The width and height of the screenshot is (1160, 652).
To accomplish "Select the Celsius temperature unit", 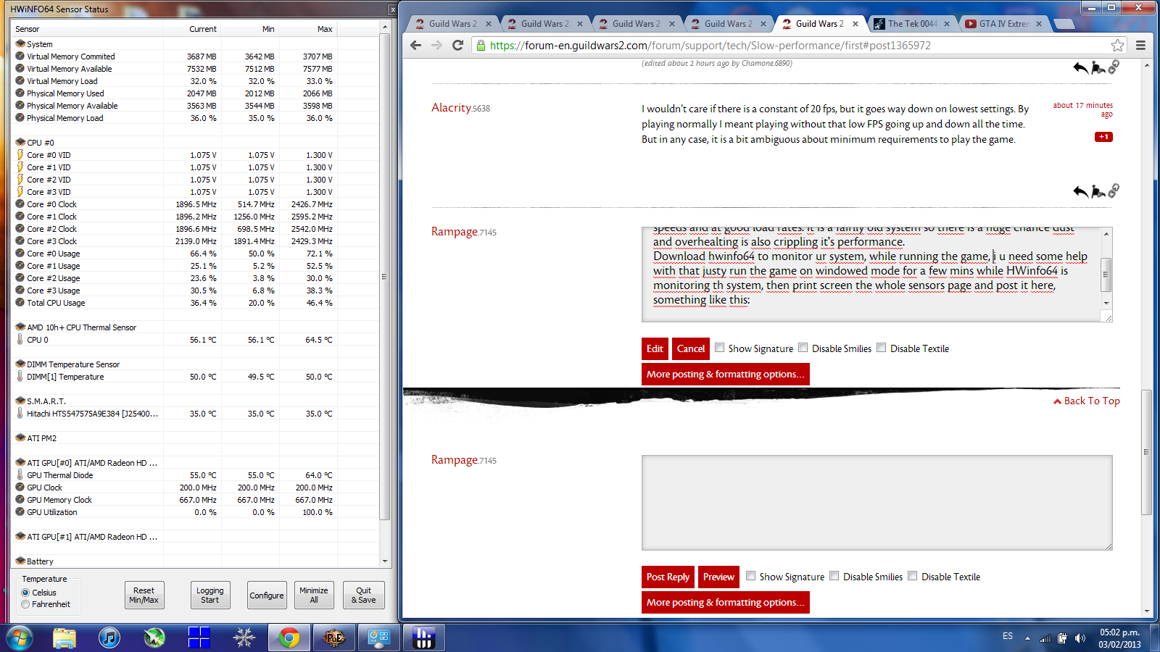I will pos(25,593).
